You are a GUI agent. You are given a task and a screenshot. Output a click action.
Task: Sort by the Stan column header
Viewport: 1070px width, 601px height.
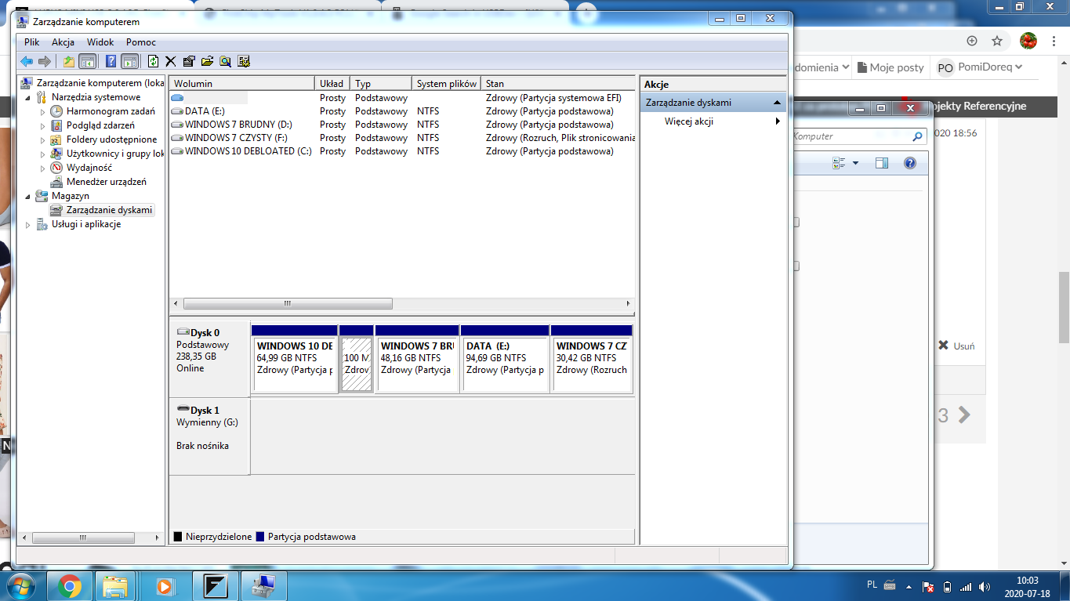click(558, 83)
